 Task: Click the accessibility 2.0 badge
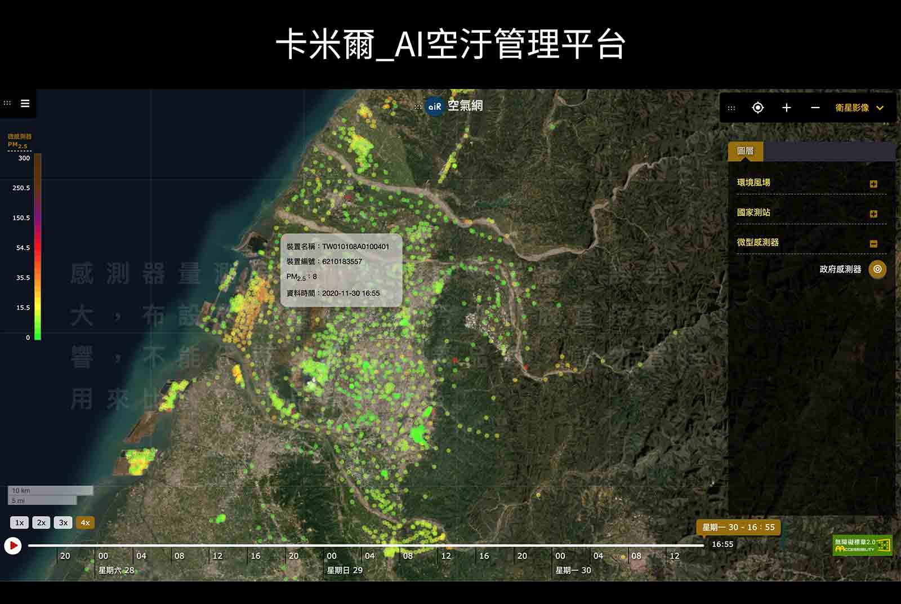[x=862, y=545]
